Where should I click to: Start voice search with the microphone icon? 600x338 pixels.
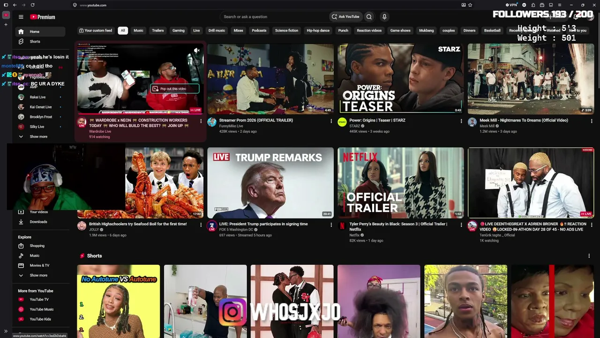(384, 17)
